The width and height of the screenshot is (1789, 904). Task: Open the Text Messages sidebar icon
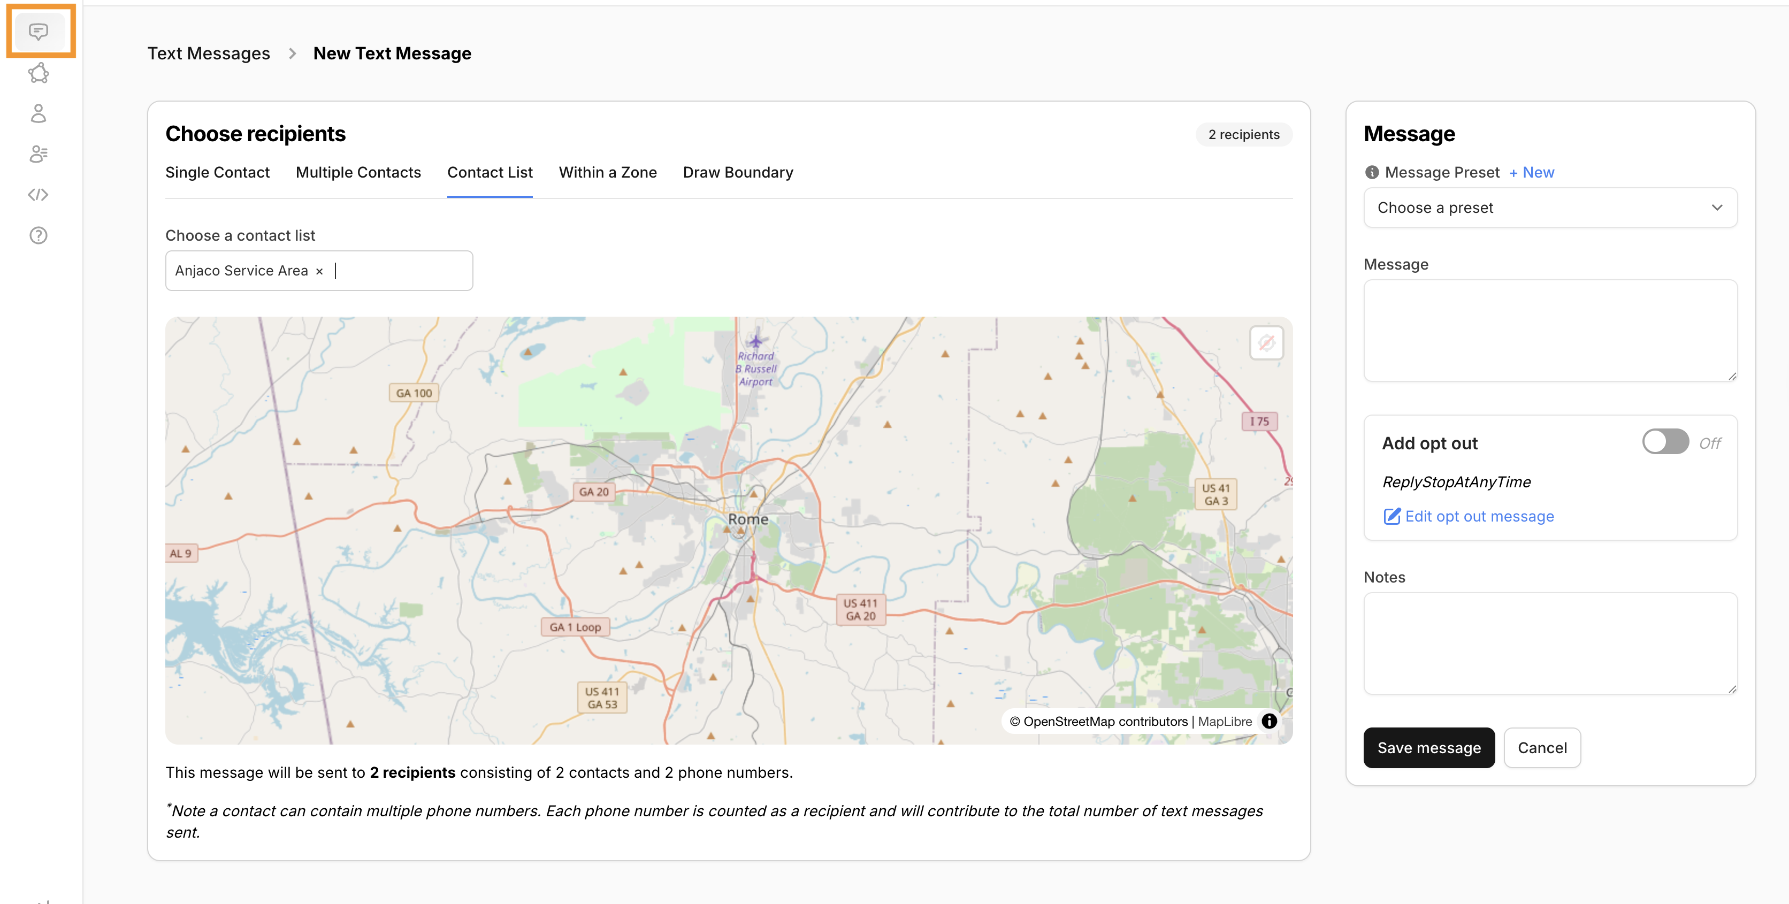point(38,31)
